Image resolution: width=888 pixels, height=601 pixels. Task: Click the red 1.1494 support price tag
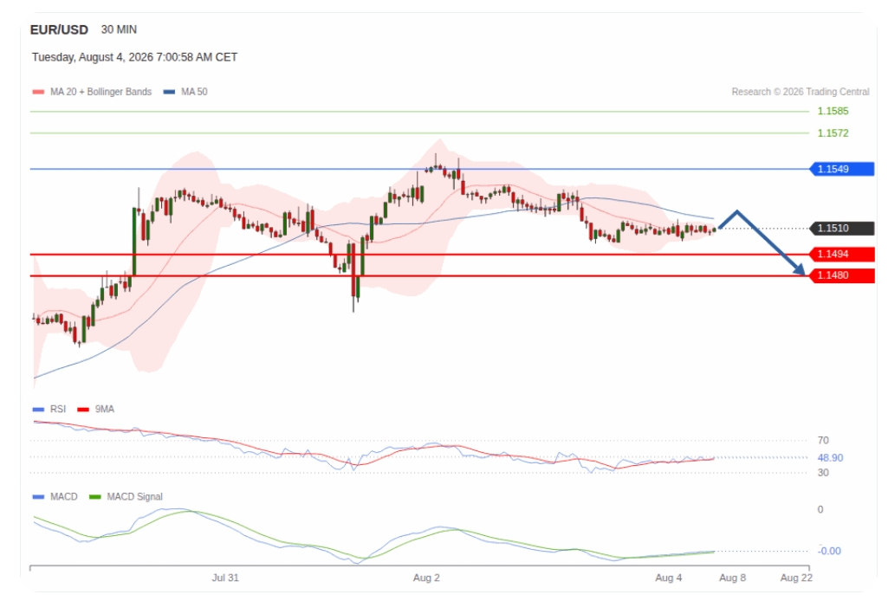click(x=842, y=254)
